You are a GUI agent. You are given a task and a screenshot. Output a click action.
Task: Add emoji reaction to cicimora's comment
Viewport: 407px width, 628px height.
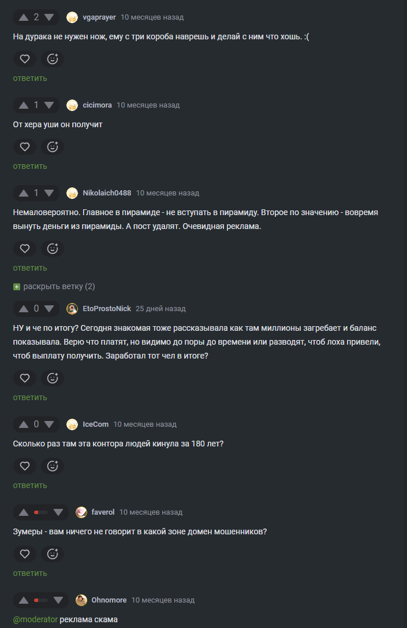[x=53, y=147]
